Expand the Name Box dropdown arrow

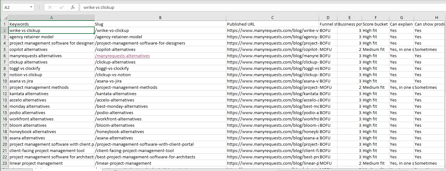pos(31,7)
